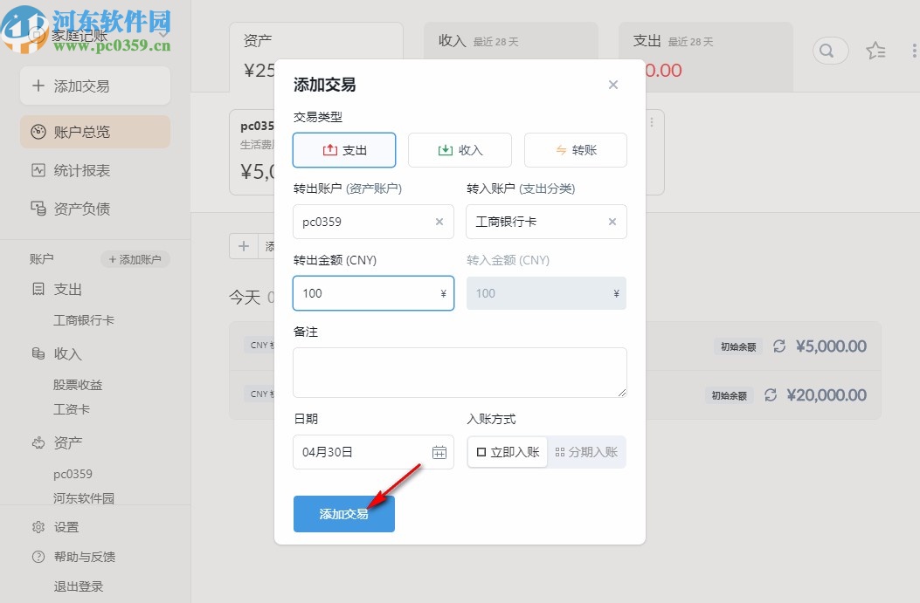Image resolution: width=920 pixels, height=603 pixels.
Task: Click the star favorites icon near search
Action: 875,51
